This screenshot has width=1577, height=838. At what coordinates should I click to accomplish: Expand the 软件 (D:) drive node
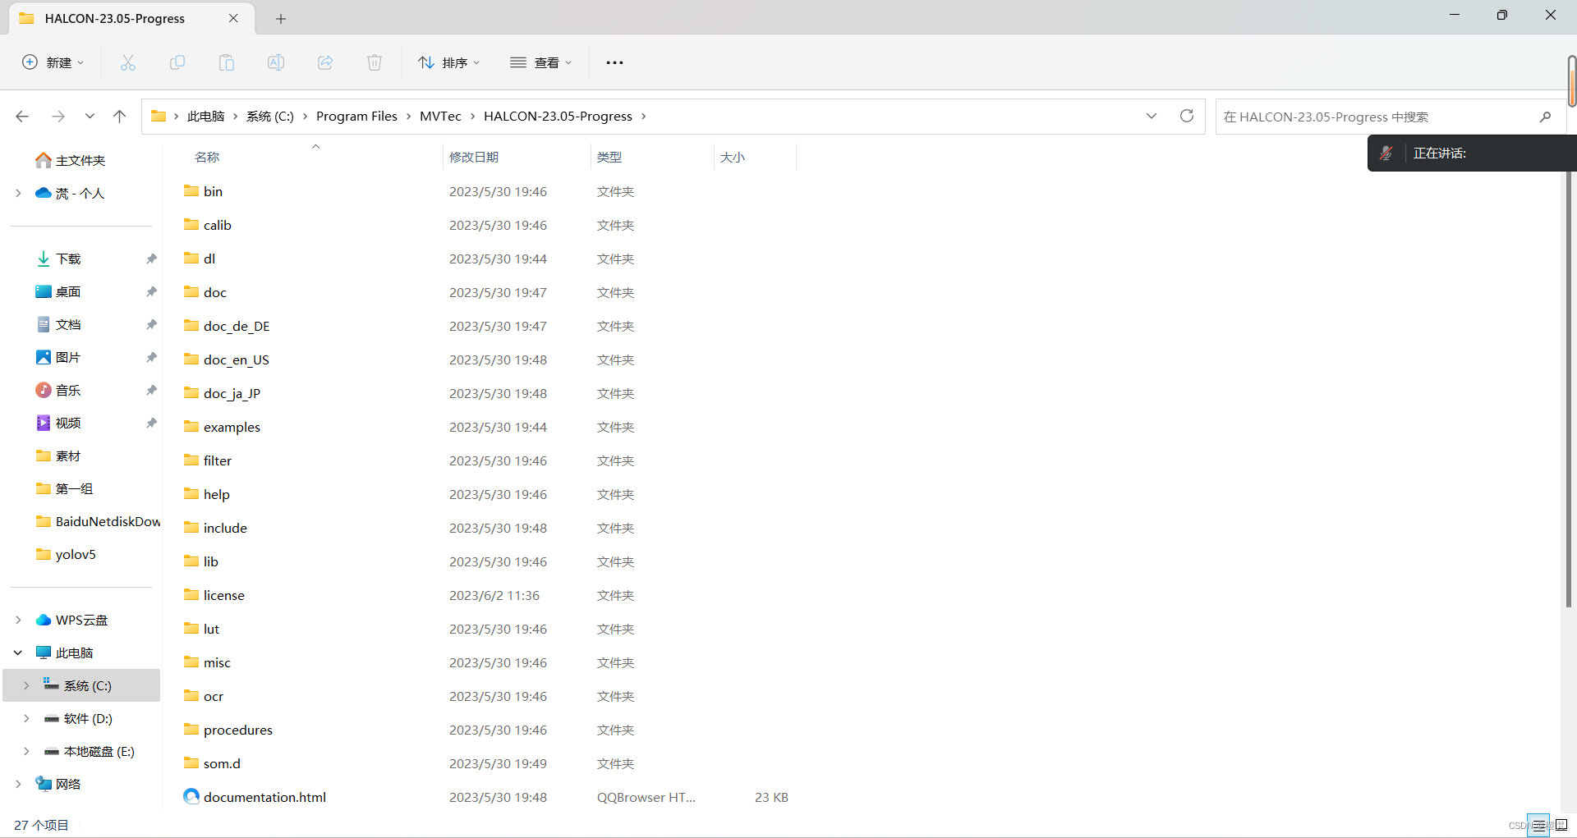26,718
